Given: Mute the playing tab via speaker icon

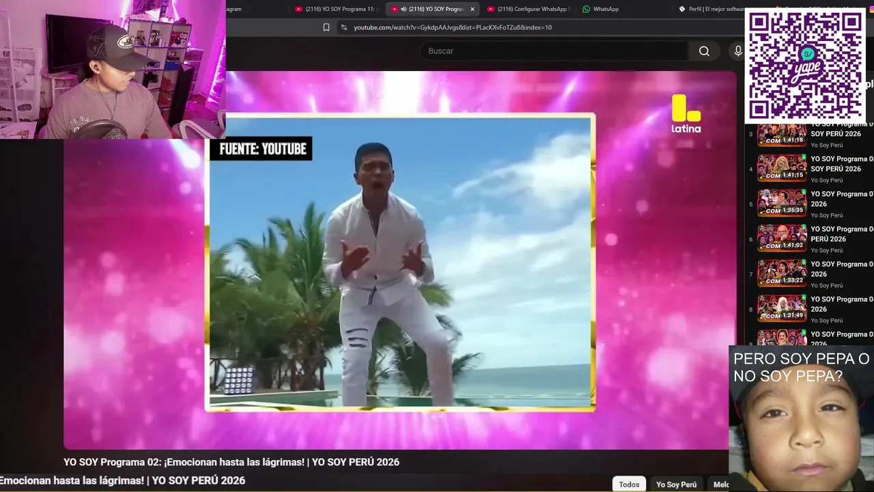Looking at the screenshot, I should pos(404,9).
